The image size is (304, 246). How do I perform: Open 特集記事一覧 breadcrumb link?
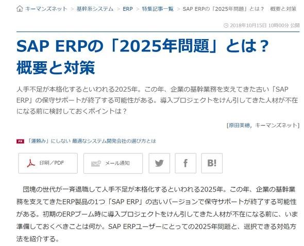click(x=158, y=9)
